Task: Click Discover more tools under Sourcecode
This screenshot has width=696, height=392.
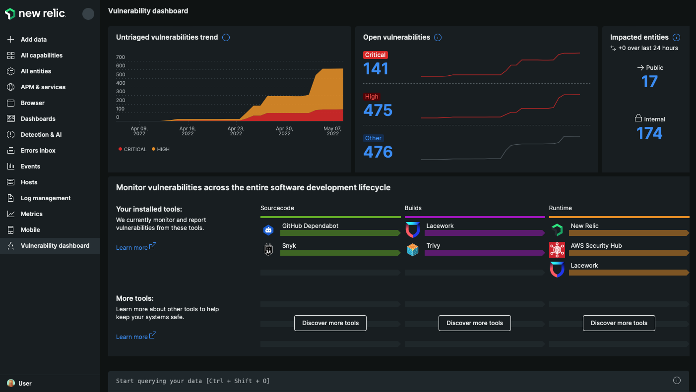Action: 330,323
